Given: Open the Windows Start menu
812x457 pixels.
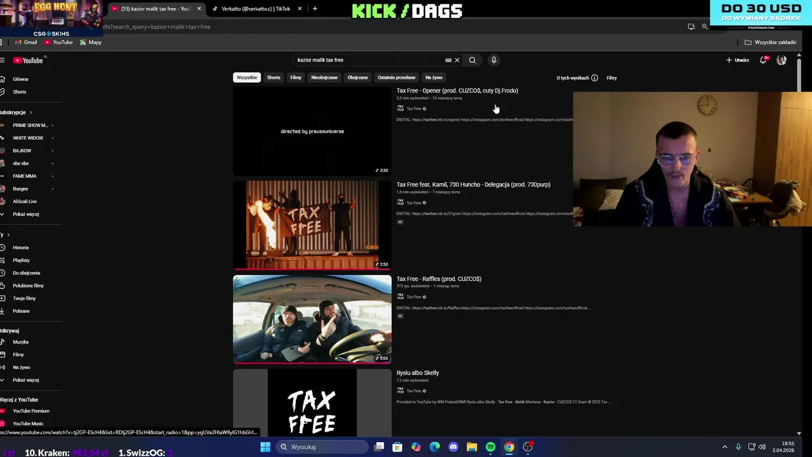Looking at the screenshot, I should point(265,447).
